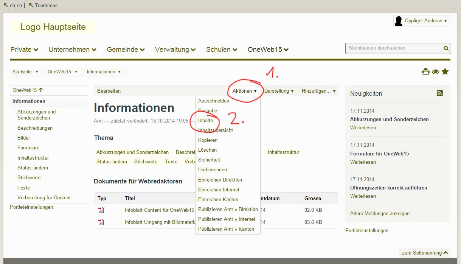Open Ältere Meldungen anzeigen link
461x264 pixels.
(x=380, y=213)
